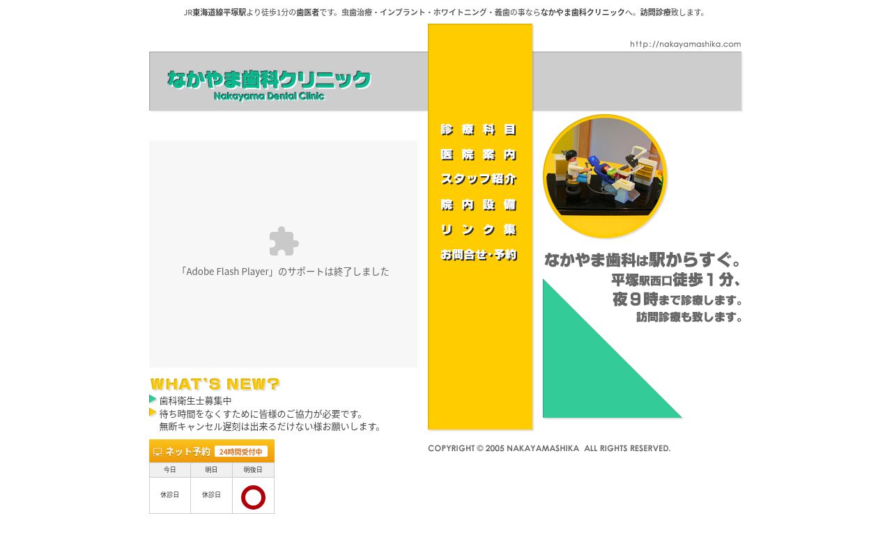Click the 休診日 cell under 明日
Image resolution: width=892 pixels, height=557 pixels.
(212, 495)
